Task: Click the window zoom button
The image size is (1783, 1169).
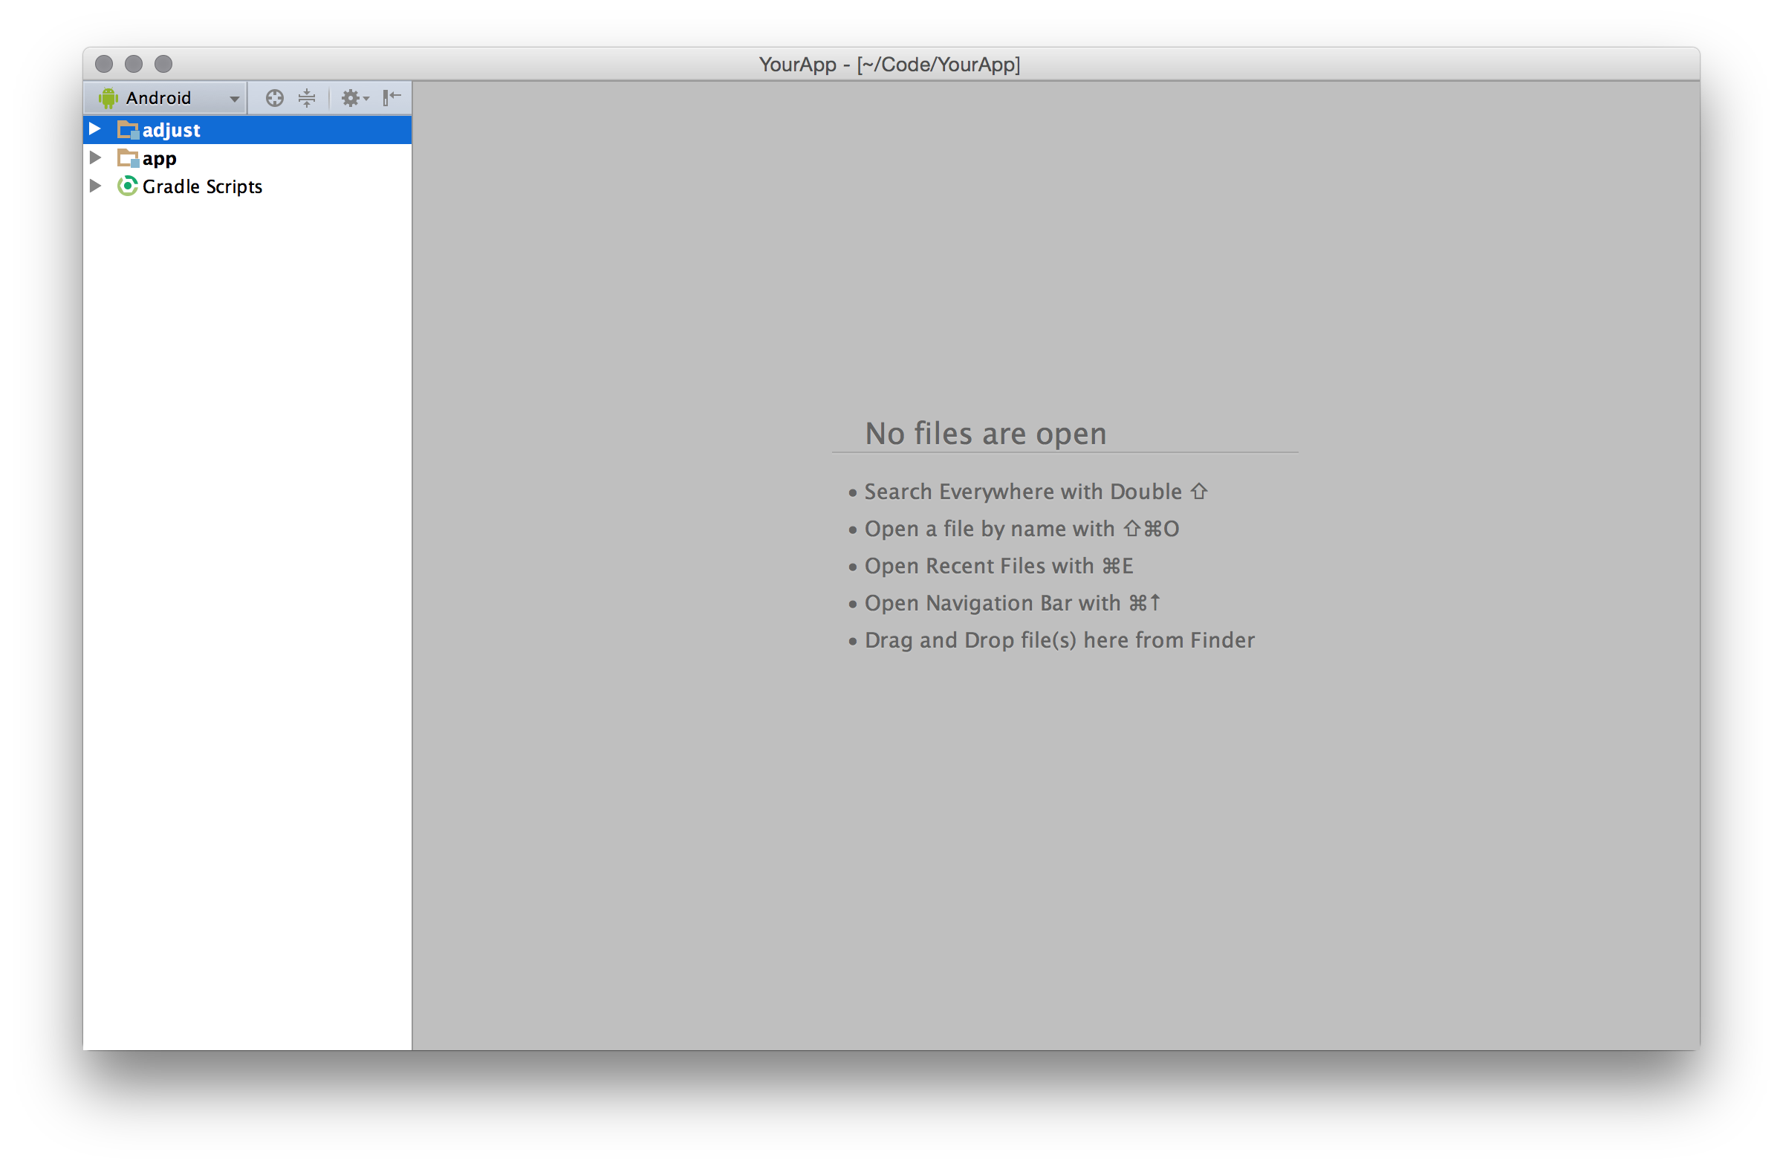Action: click(163, 65)
